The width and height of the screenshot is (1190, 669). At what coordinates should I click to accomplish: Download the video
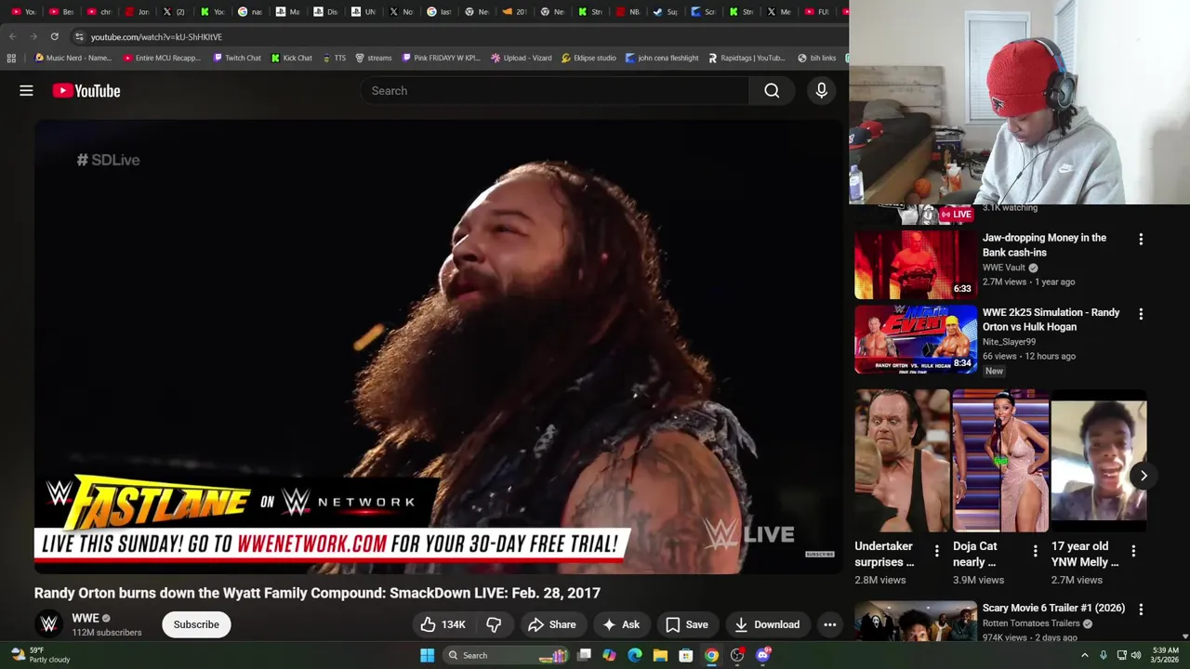click(767, 624)
